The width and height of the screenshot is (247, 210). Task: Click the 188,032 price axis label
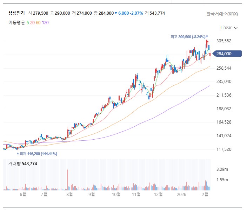[x=224, y=109]
